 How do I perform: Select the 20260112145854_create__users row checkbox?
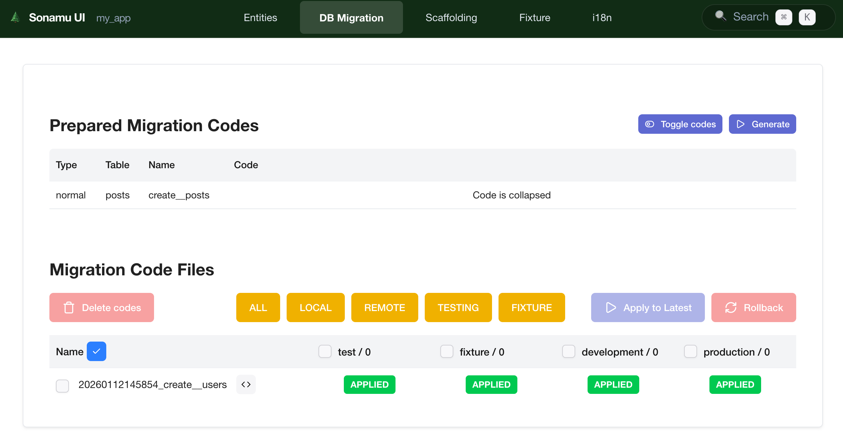[x=62, y=385]
